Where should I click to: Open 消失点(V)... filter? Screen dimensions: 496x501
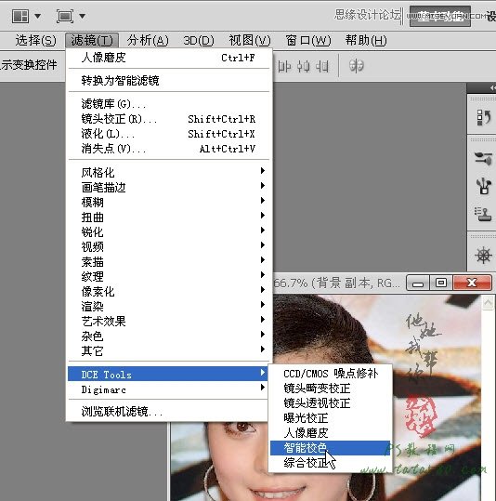pyautogui.click(x=169, y=149)
